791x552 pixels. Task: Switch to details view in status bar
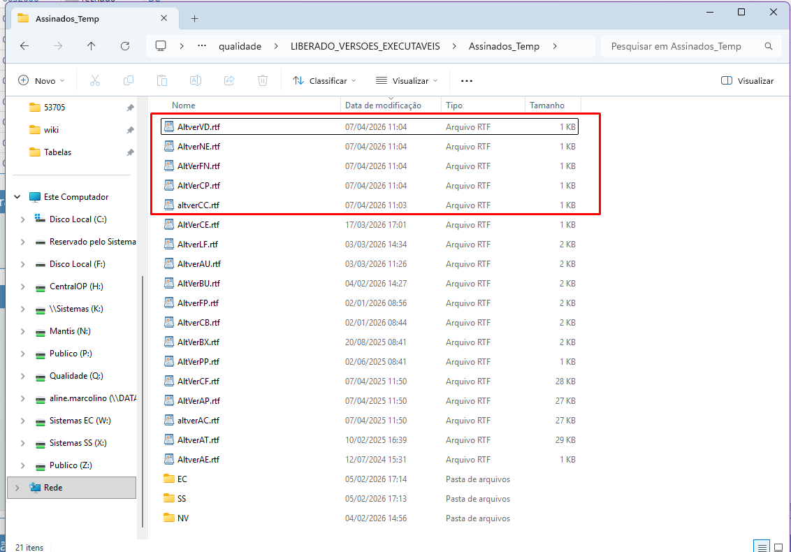763,546
